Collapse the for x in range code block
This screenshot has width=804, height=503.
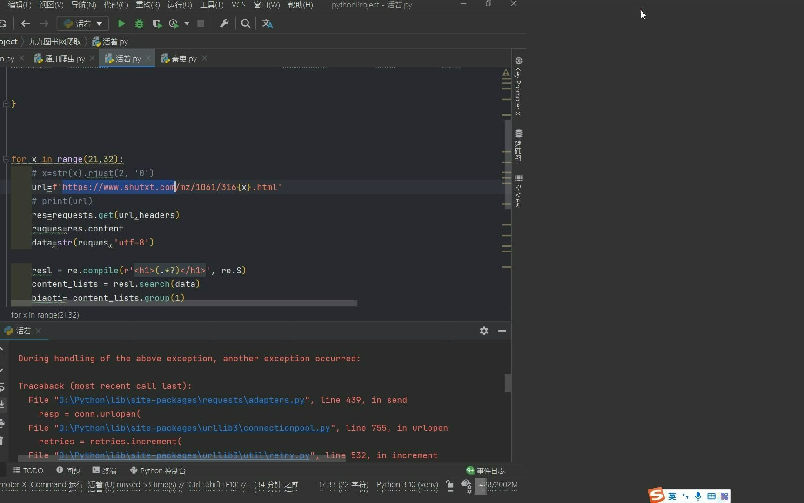coord(6,159)
